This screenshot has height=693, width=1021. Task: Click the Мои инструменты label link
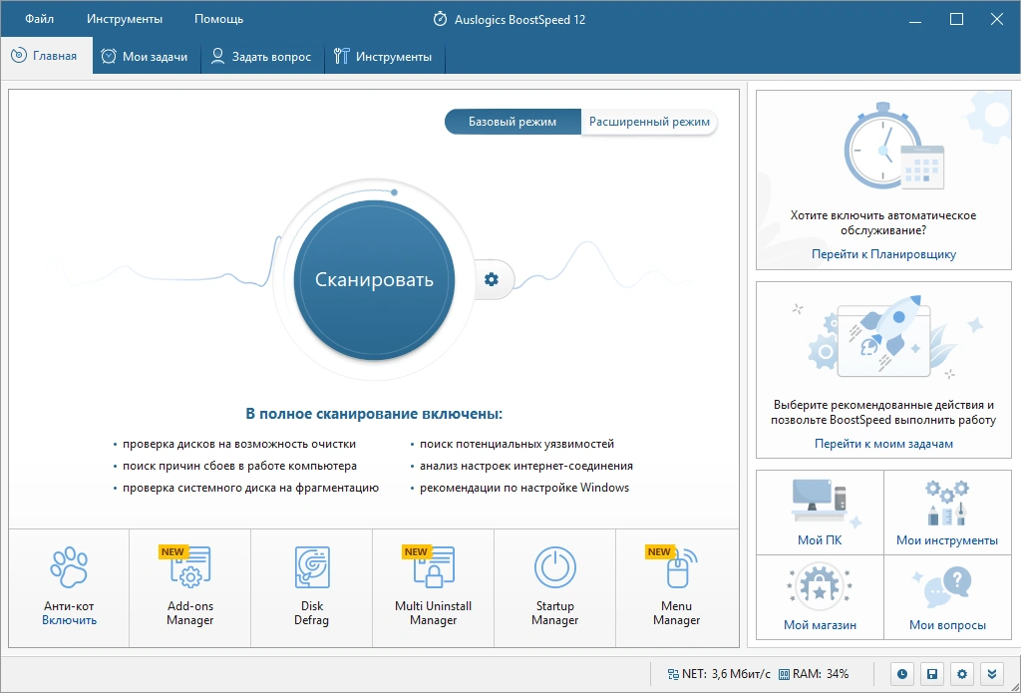click(x=947, y=539)
